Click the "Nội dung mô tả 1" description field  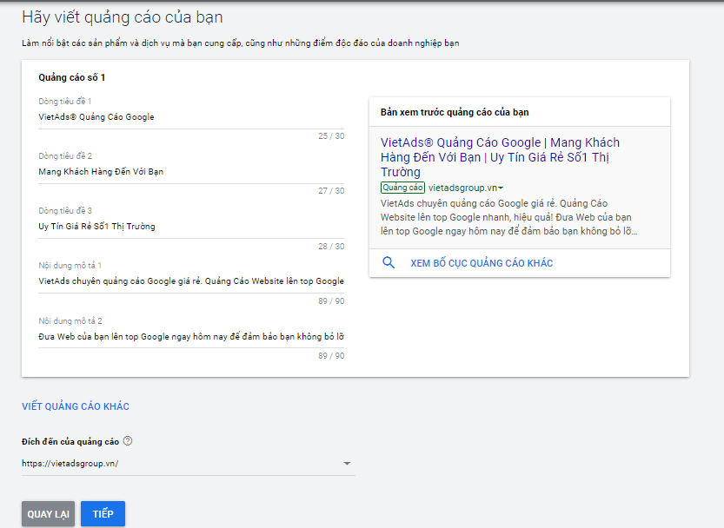[191, 282]
